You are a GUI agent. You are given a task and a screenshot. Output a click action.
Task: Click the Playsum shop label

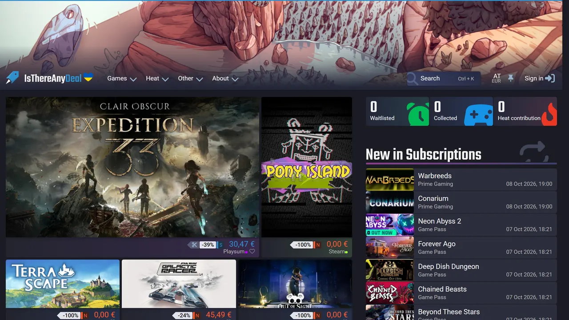click(x=234, y=252)
